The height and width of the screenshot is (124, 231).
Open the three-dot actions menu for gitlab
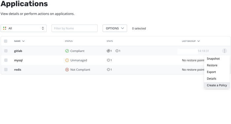click(x=224, y=51)
